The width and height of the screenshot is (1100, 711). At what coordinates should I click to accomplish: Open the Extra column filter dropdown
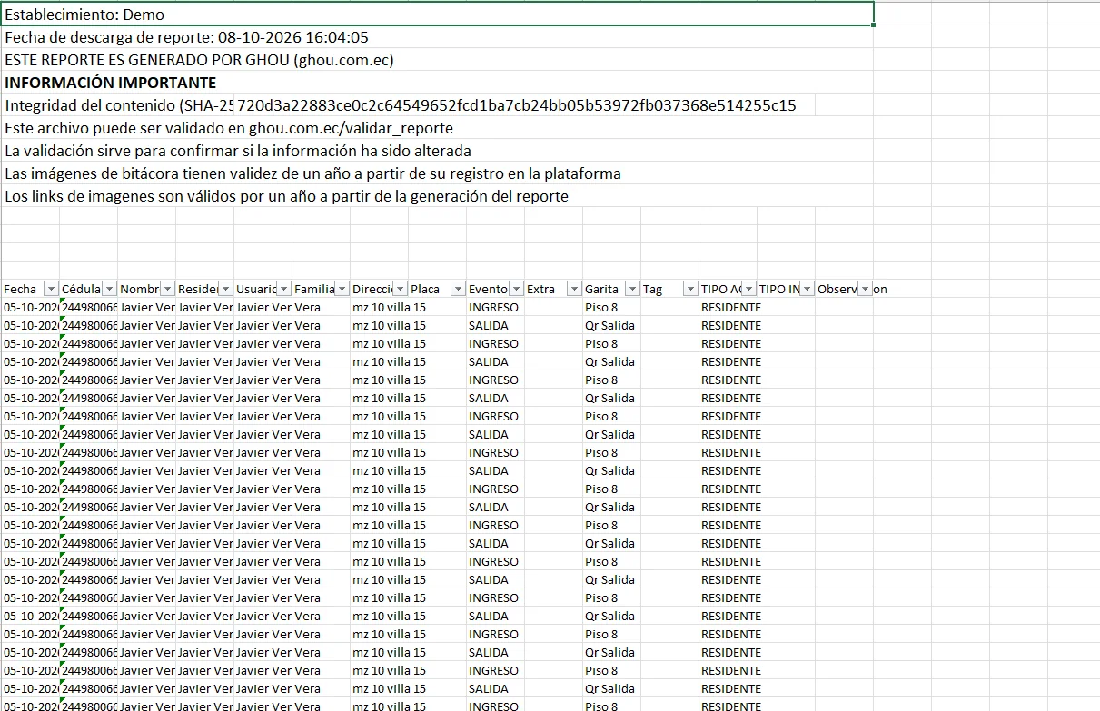click(574, 289)
